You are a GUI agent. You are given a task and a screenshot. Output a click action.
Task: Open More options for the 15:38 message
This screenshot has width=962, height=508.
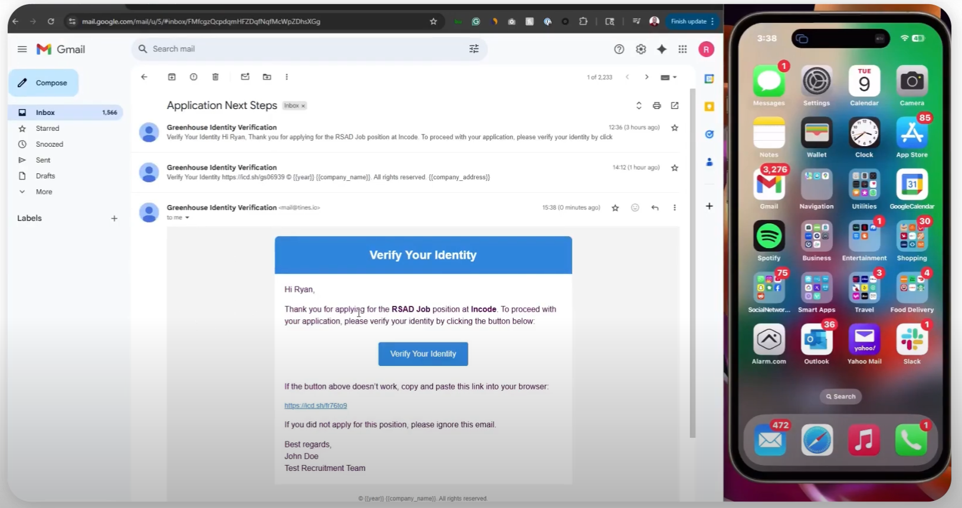[x=675, y=207]
